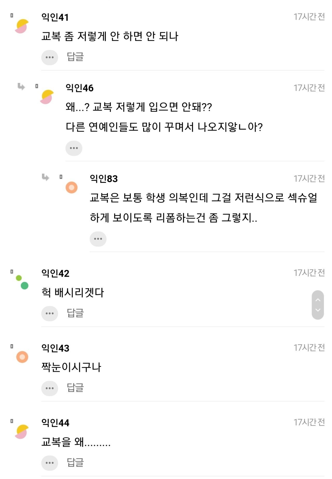This screenshot has height=479, width=332.
Task: Reply to 익인42's comment with 답글
Action: click(x=75, y=313)
